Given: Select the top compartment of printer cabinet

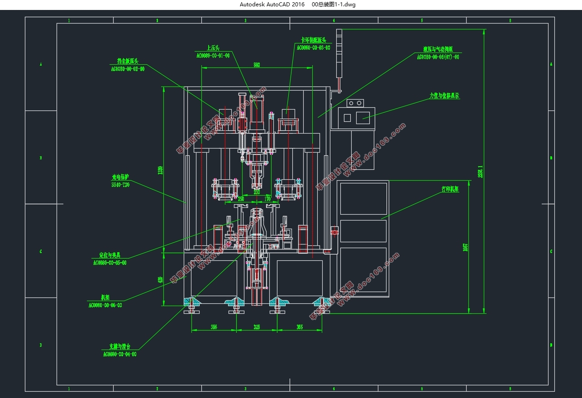Looking at the screenshot, I should (364, 198).
